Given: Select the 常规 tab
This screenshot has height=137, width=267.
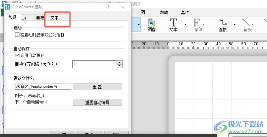Looking at the screenshot, I should pyautogui.click(x=12, y=17).
